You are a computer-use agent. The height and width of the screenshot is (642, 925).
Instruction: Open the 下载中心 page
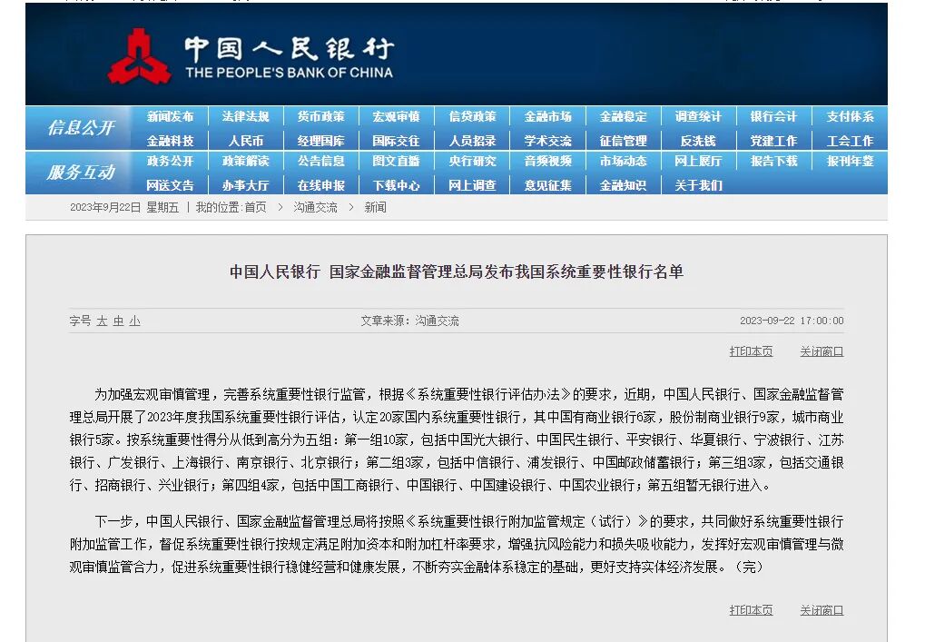396,184
